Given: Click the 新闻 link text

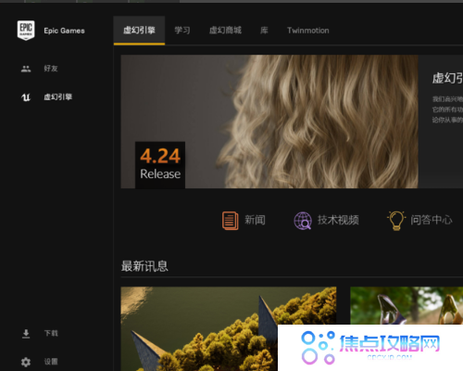Looking at the screenshot, I should (x=255, y=220).
